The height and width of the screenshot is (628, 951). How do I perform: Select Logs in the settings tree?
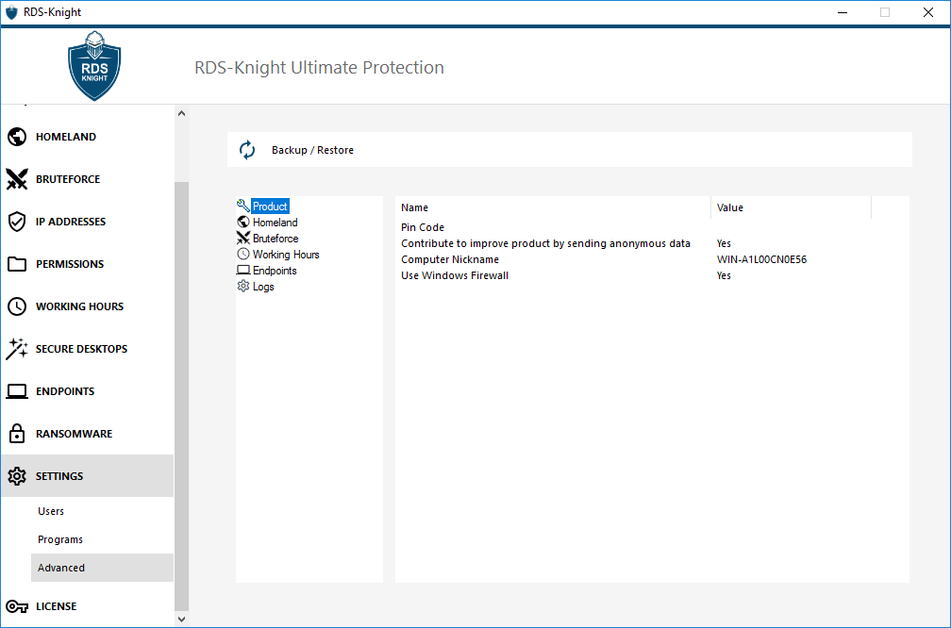pyautogui.click(x=263, y=287)
